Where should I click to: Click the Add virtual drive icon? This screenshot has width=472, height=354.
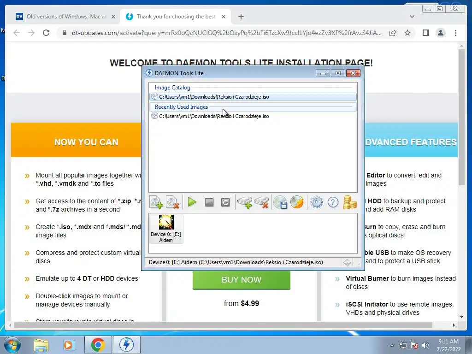pyautogui.click(x=245, y=202)
